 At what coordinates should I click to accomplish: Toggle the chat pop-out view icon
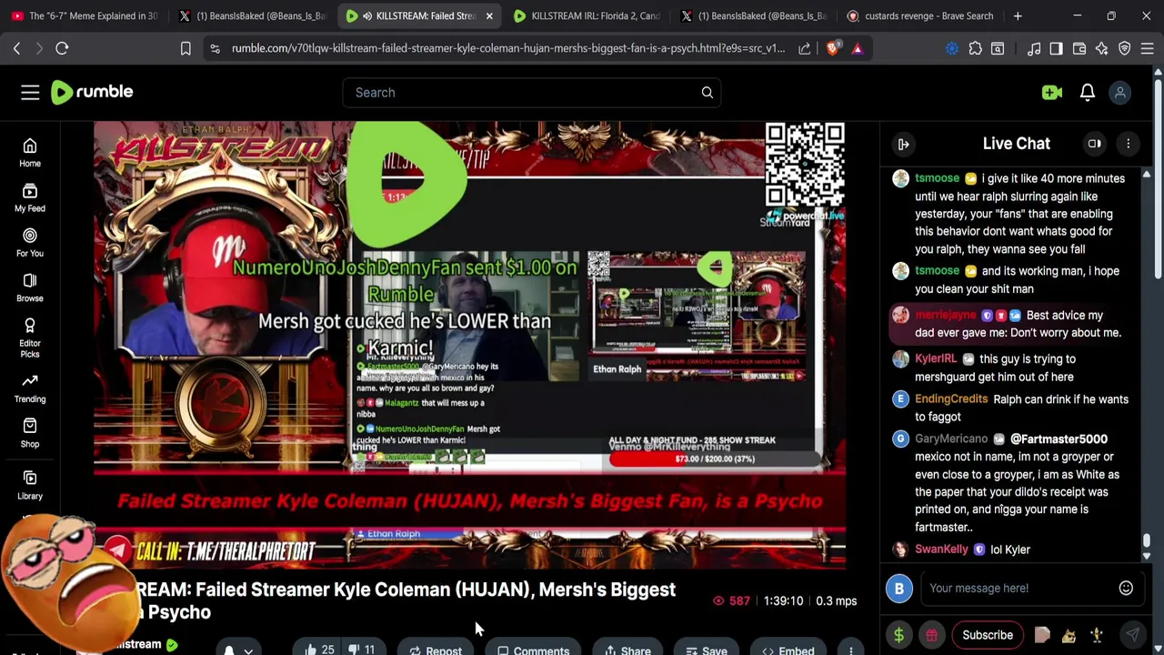click(1095, 144)
